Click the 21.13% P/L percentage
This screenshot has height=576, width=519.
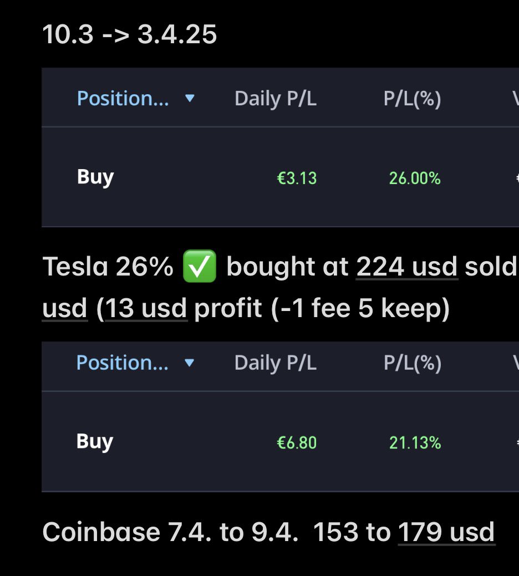click(x=415, y=442)
